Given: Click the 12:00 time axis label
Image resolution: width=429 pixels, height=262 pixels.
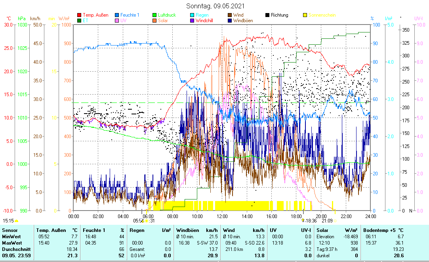Looking at the screenshot, I should pyautogui.click(x=222, y=216).
